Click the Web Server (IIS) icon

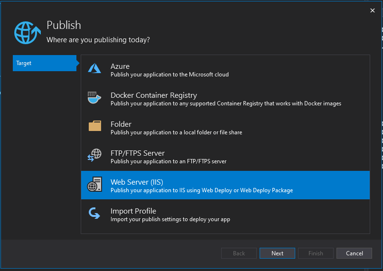point(94,185)
